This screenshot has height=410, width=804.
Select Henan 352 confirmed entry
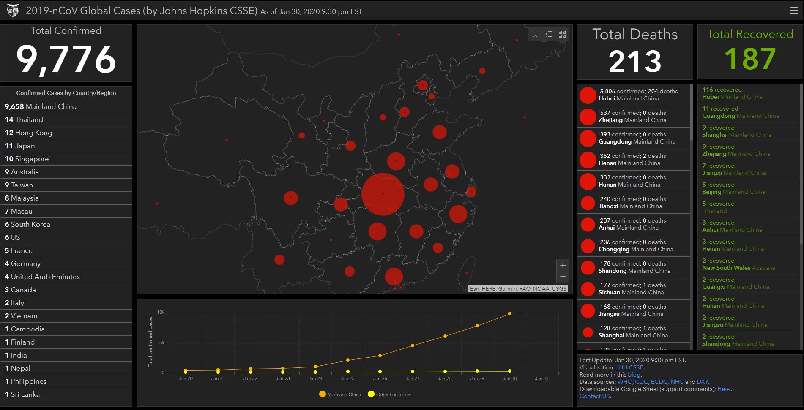click(x=633, y=160)
